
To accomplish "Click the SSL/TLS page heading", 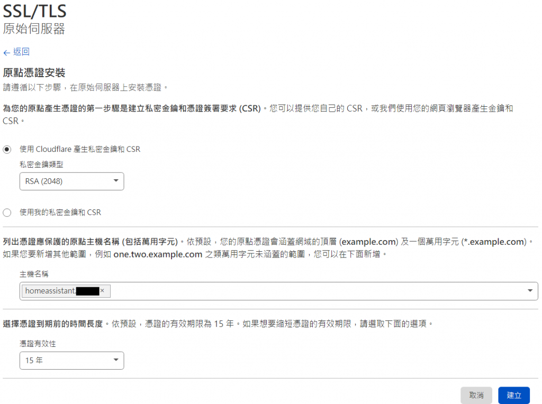I will 34,11.
